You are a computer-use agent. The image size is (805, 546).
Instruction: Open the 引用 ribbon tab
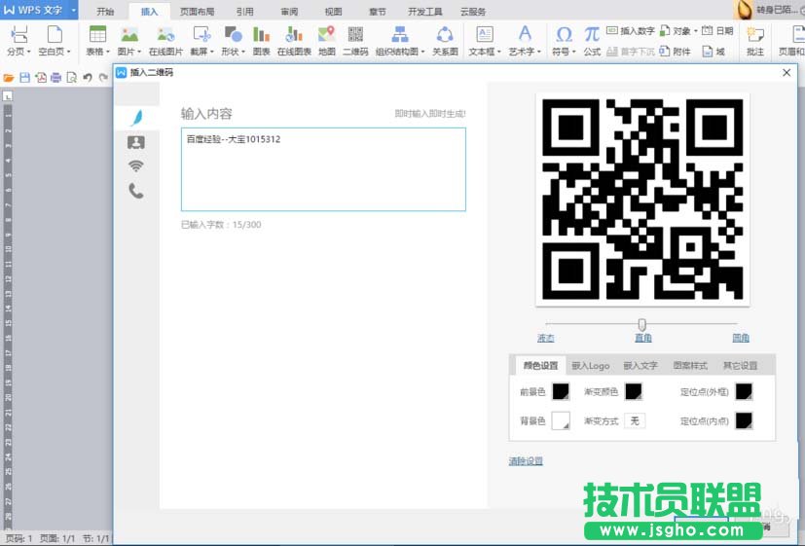pos(245,12)
